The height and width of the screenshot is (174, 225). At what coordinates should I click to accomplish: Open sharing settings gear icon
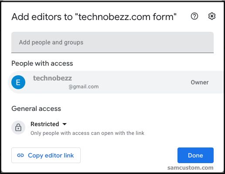click(x=212, y=16)
